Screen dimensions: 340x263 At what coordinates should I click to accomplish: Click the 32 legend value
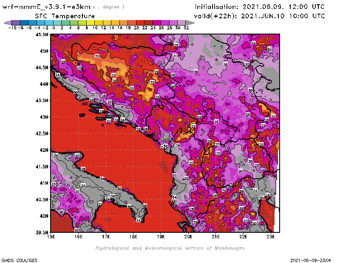pos(186,28)
